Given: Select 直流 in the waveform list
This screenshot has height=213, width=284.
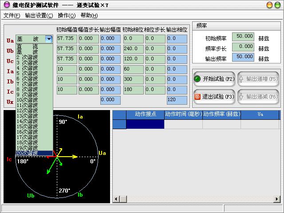Looking at the screenshot, I should pyautogui.click(x=28, y=46).
